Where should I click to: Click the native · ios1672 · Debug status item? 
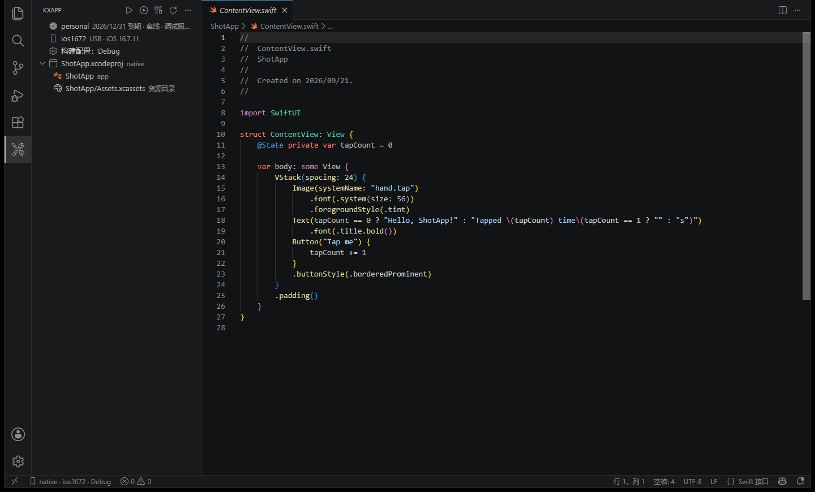[70, 481]
